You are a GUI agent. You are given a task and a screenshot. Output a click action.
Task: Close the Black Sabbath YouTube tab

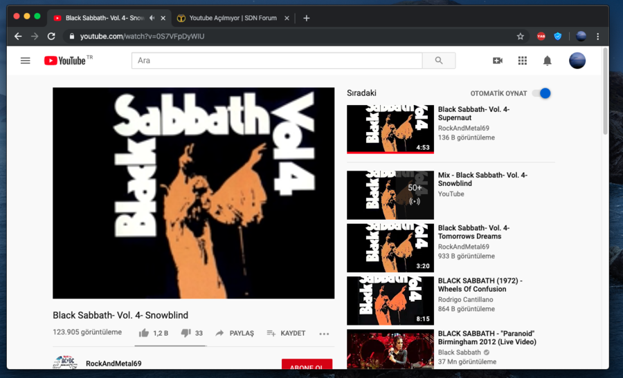[163, 18]
